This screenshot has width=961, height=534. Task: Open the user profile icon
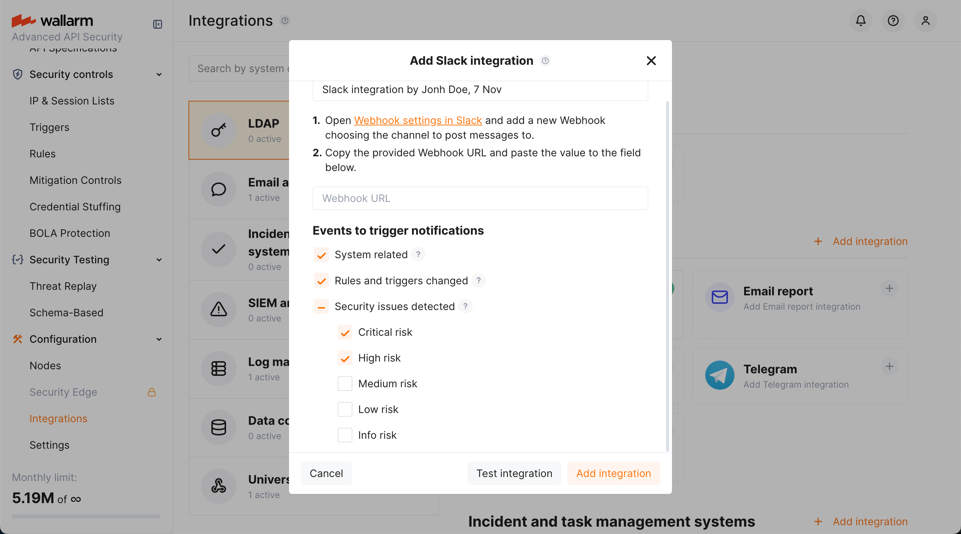[x=926, y=21]
